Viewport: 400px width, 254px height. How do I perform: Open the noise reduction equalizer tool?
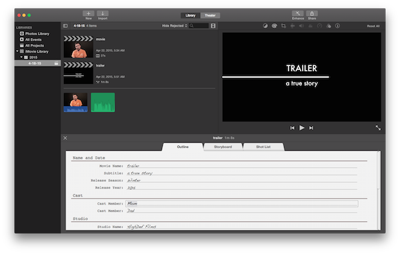[311, 26]
